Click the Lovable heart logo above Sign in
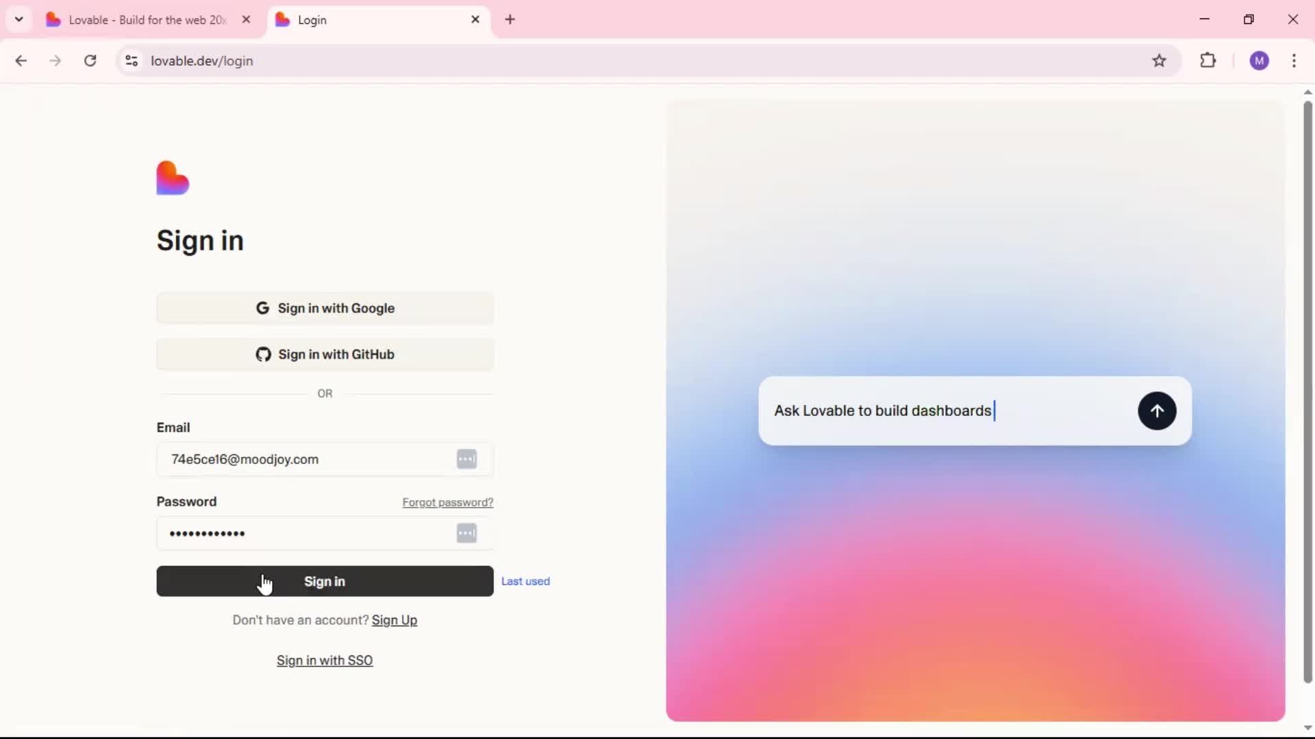The height and width of the screenshot is (739, 1315). (173, 178)
